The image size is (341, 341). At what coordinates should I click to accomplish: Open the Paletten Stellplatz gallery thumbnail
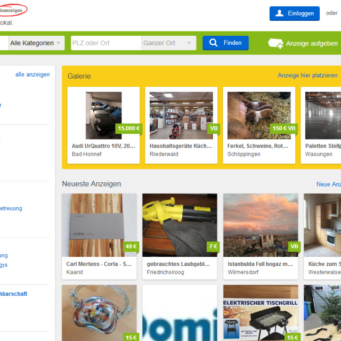click(x=323, y=116)
